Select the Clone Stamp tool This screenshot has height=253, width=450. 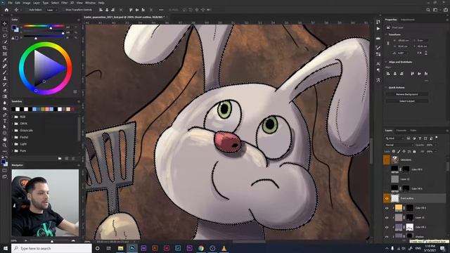pyautogui.click(x=5, y=78)
